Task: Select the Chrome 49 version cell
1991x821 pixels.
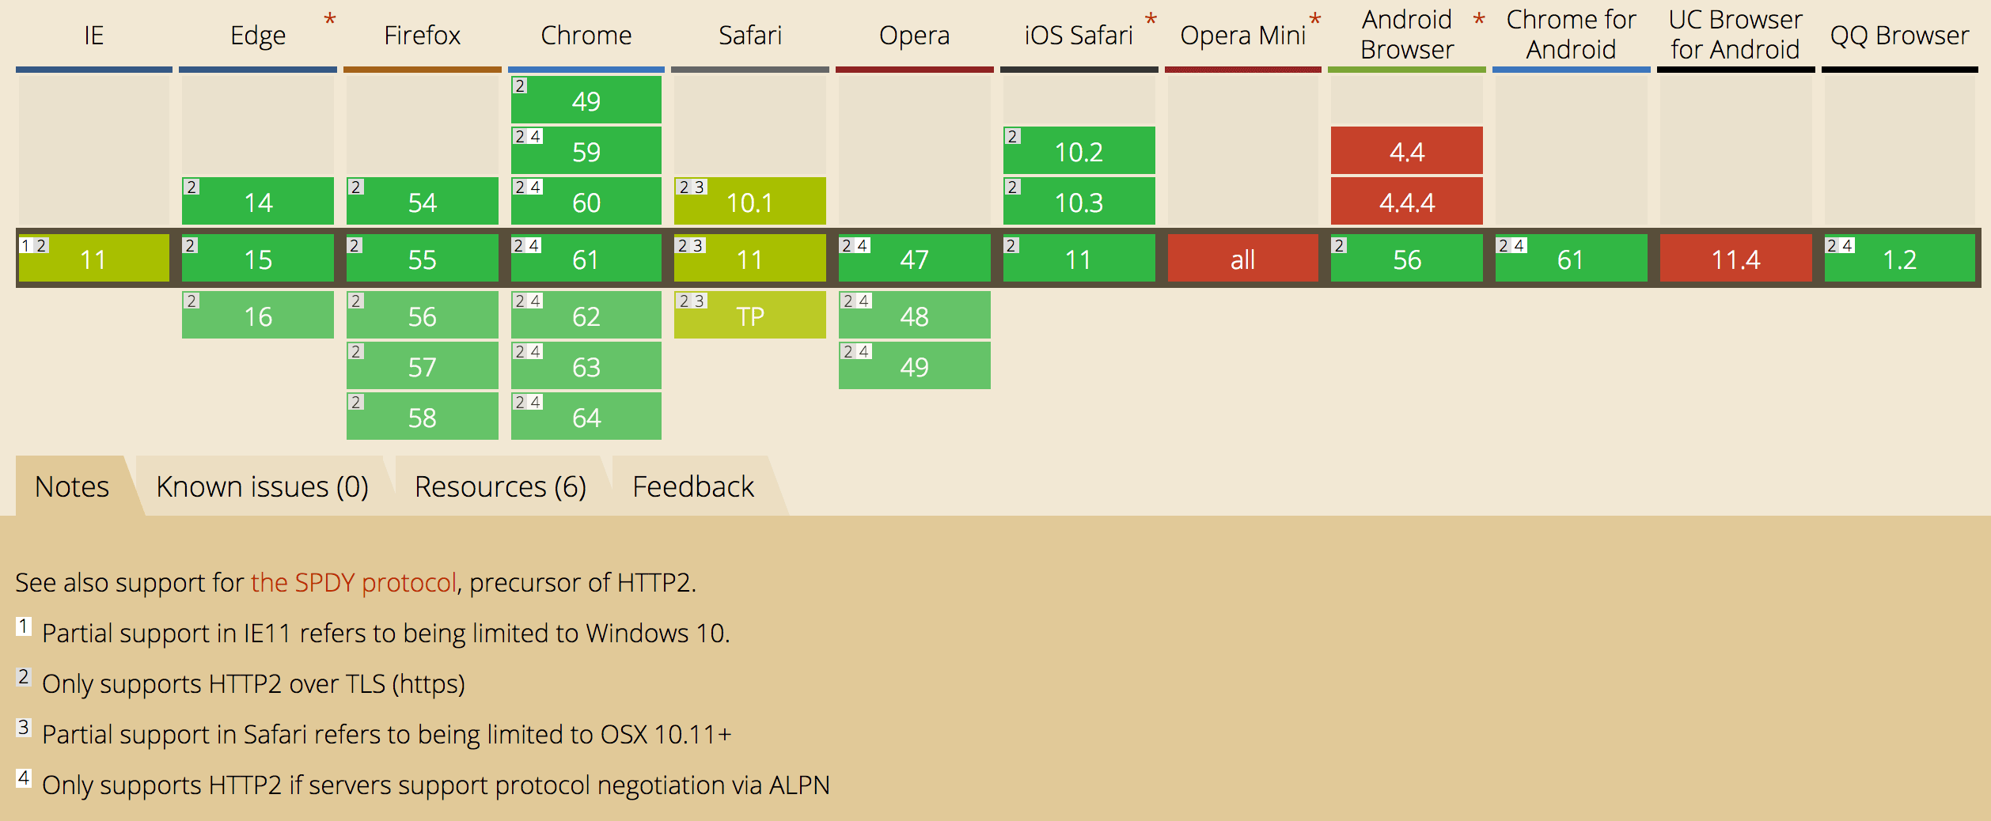Action: 586,100
